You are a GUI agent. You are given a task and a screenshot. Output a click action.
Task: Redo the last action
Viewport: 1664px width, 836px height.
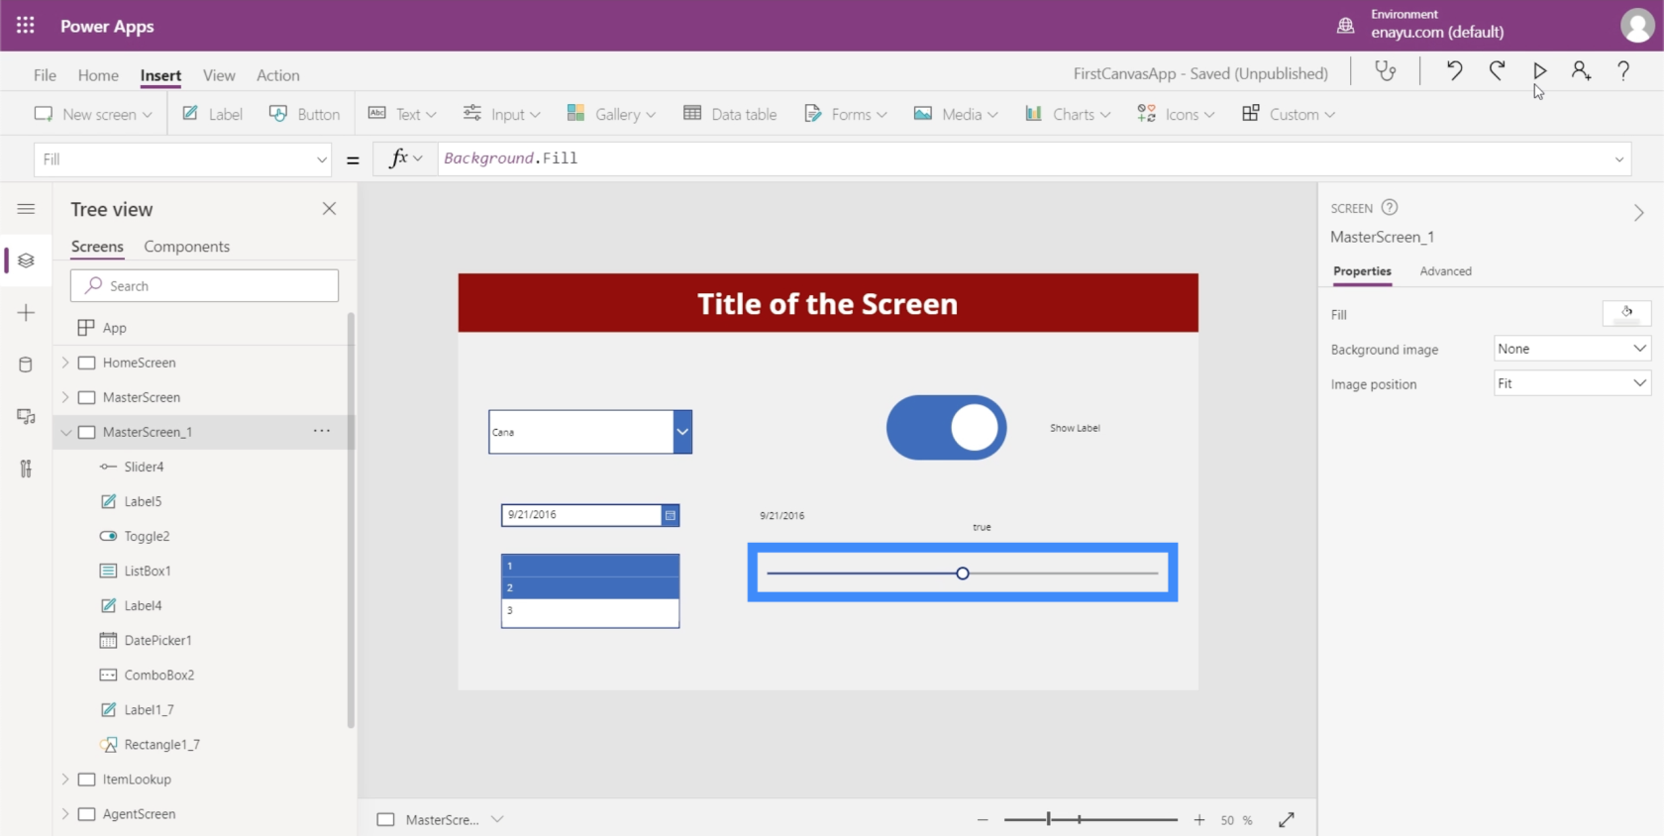(1497, 71)
